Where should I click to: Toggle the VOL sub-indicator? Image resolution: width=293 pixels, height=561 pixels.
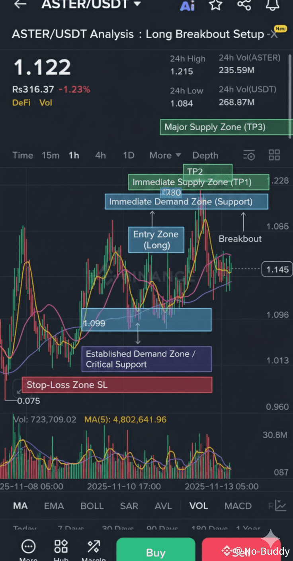point(199,506)
